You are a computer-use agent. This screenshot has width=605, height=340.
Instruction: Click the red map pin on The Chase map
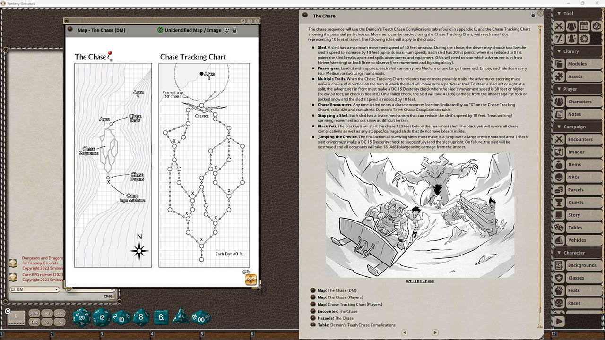pyautogui.click(x=110, y=55)
